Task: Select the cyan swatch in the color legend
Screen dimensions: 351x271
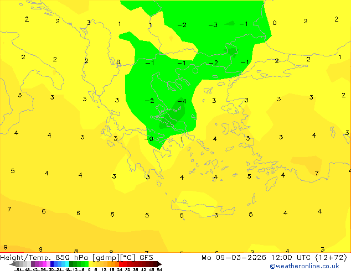Action: 67,264
